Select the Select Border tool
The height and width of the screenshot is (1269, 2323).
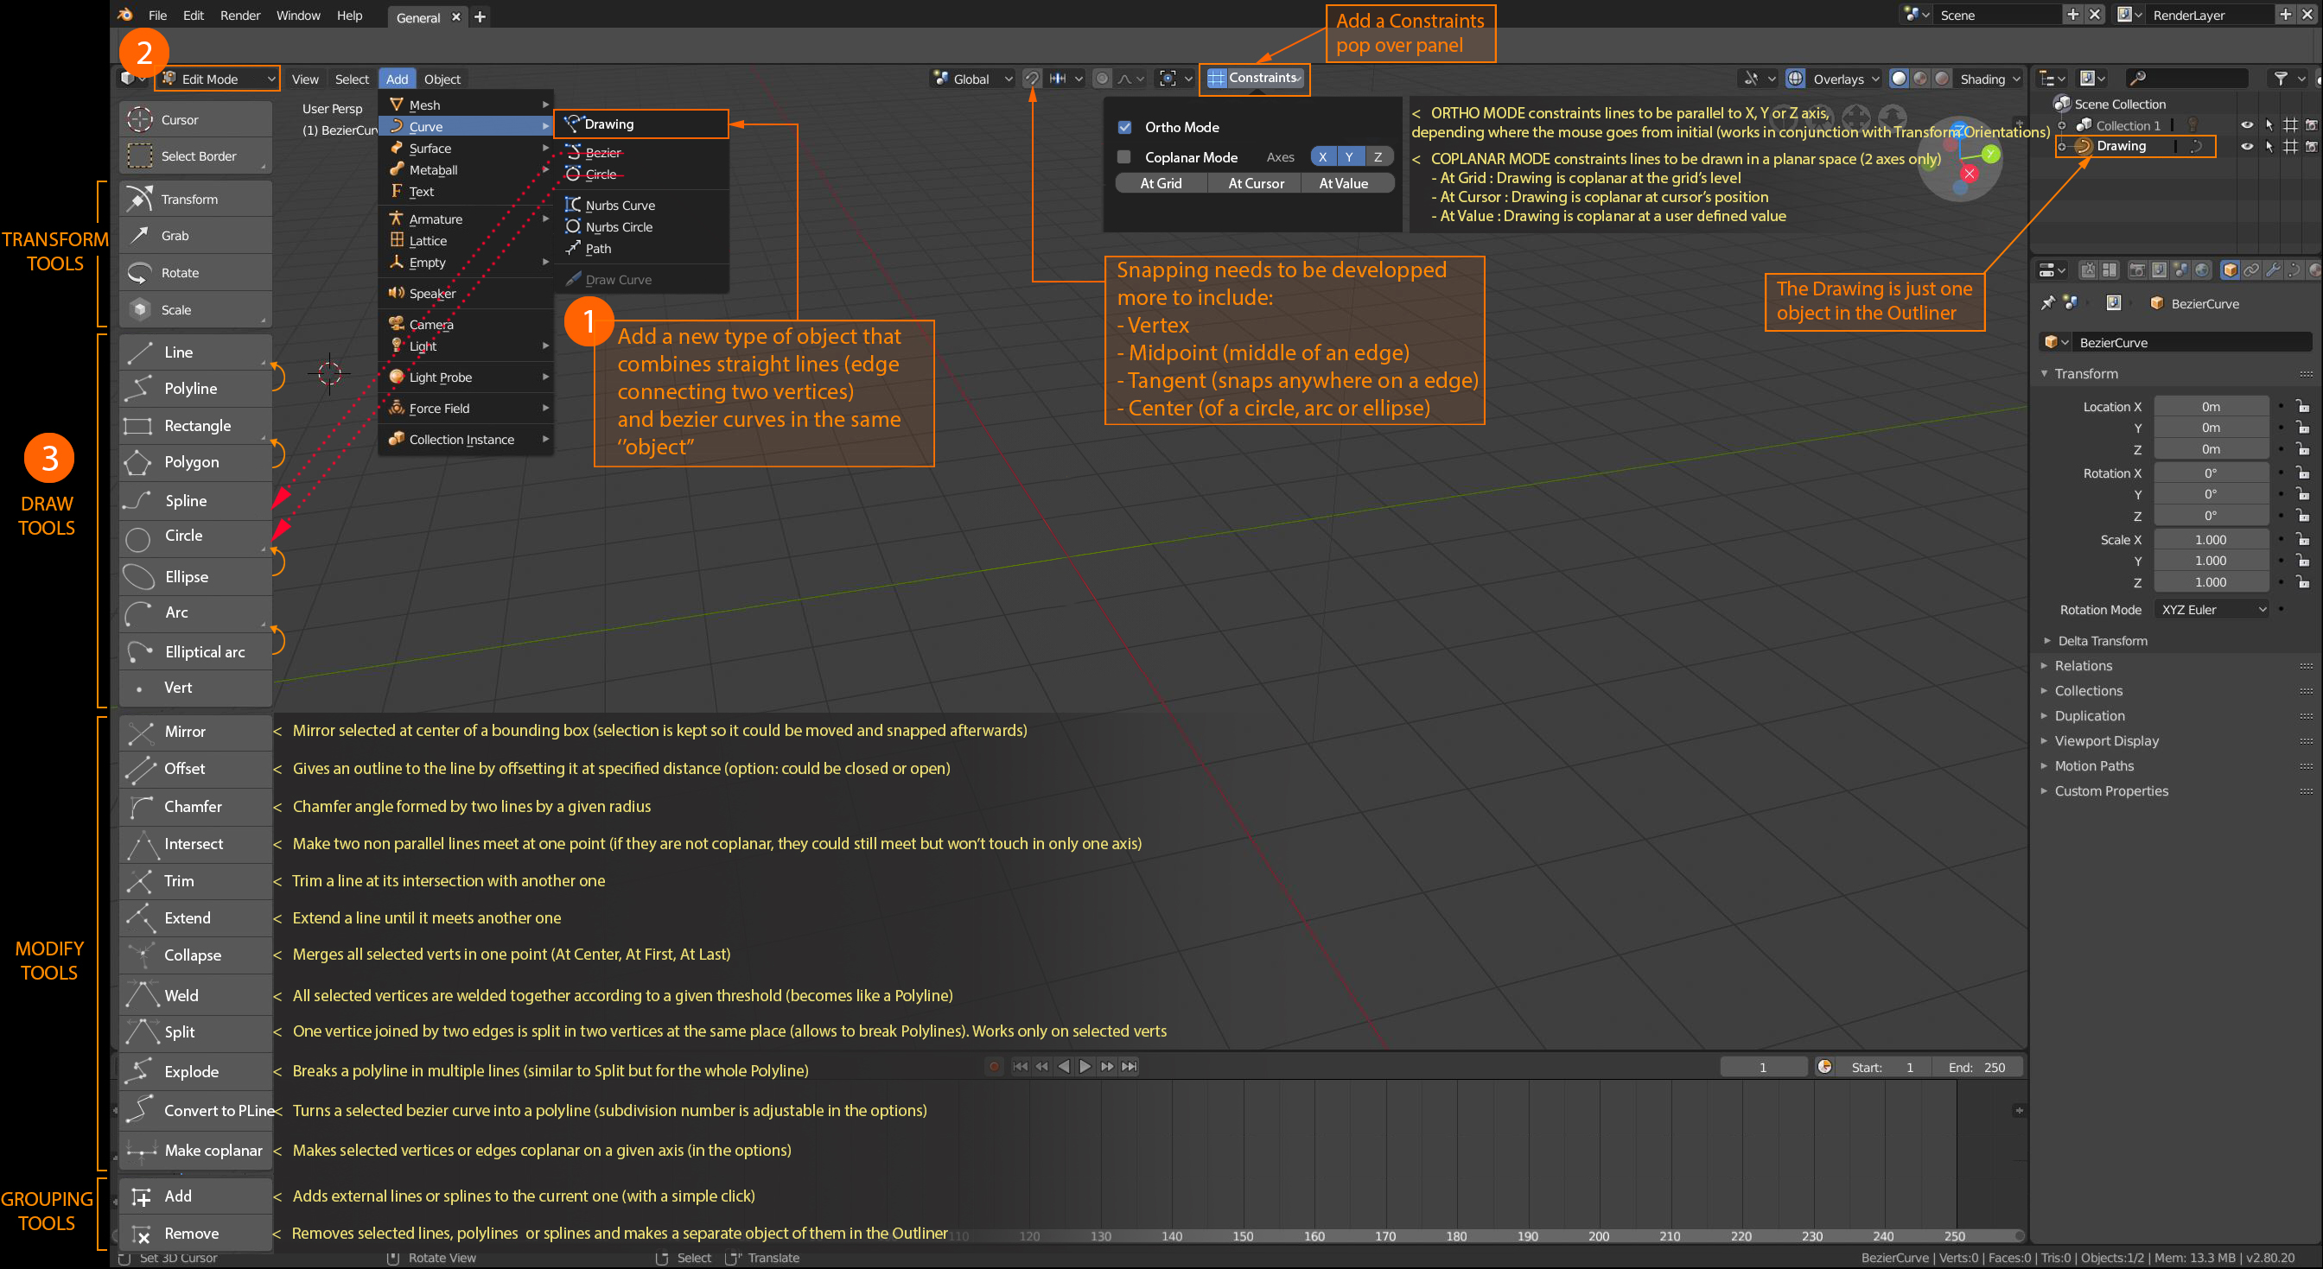click(x=194, y=155)
